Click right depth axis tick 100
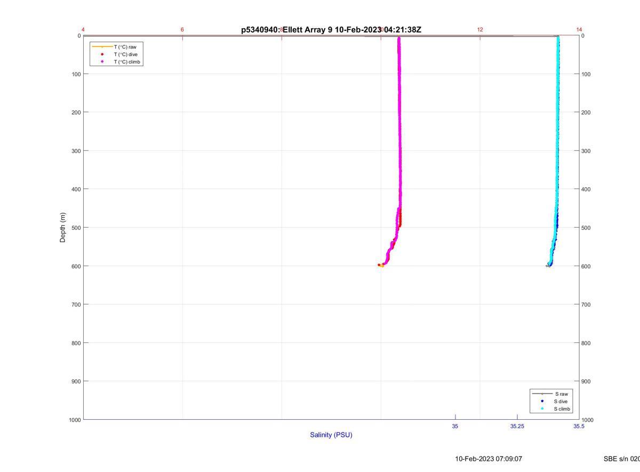The height and width of the screenshot is (472, 640). point(586,74)
